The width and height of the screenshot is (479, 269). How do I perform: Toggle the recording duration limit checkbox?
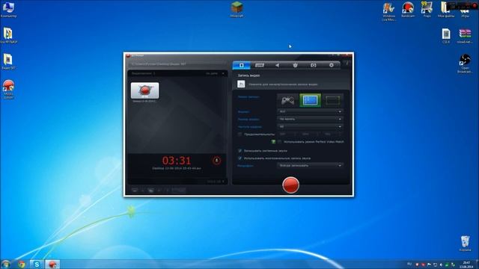point(239,134)
